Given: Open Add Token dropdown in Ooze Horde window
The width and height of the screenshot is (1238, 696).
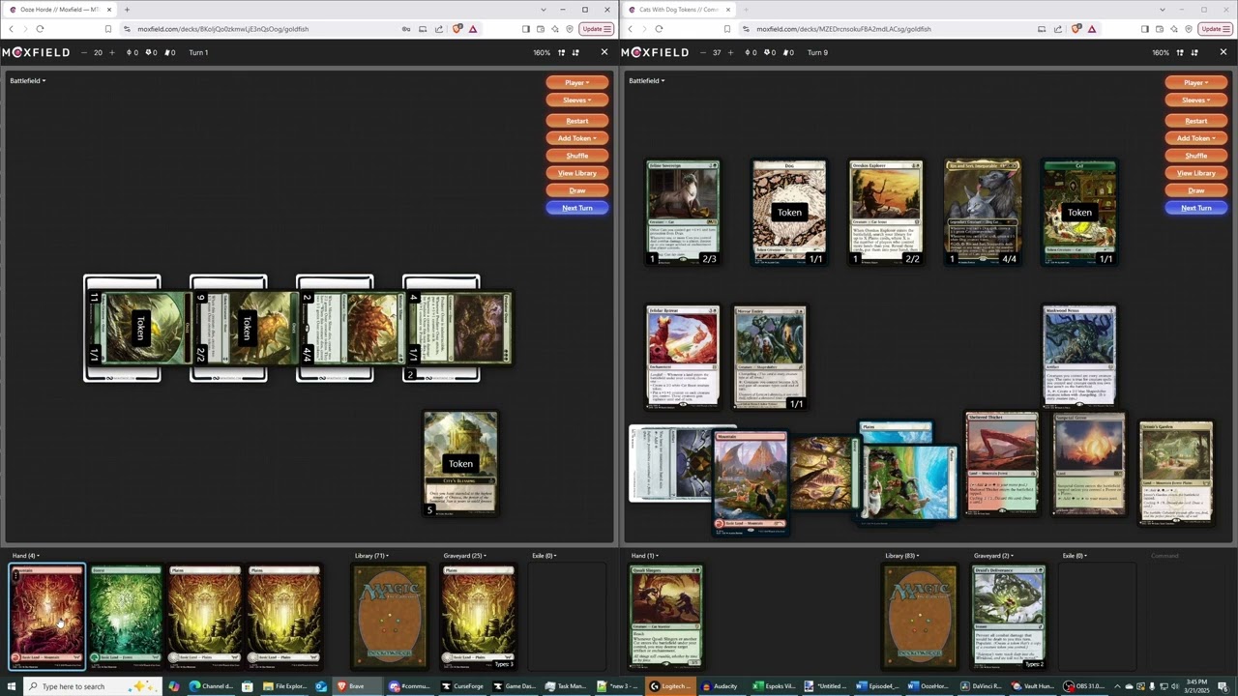Looking at the screenshot, I should [576, 138].
